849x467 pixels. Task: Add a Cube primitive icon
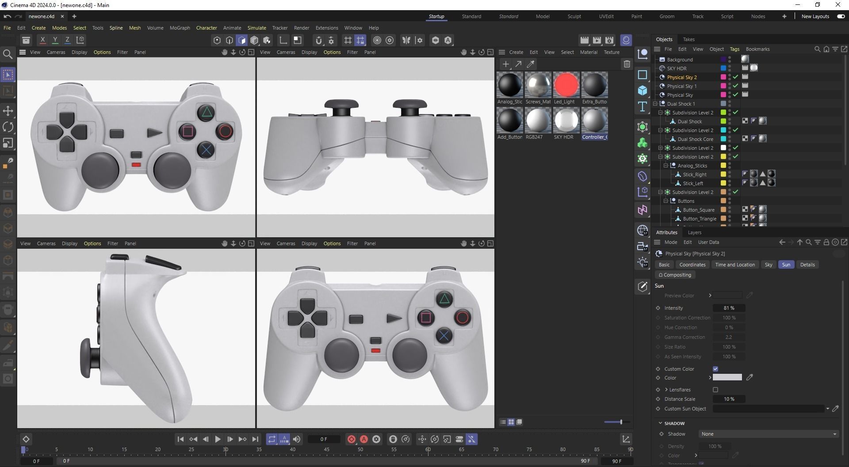tap(642, 91)
